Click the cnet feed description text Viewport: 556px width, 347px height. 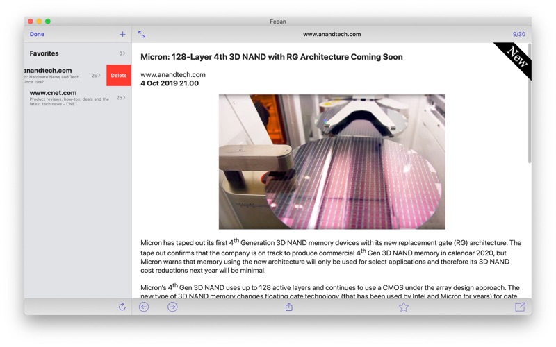coord(69,101)
